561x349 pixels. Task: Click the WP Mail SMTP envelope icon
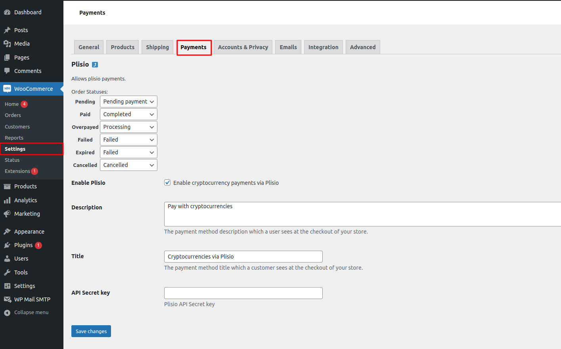[x=7, y=299]
